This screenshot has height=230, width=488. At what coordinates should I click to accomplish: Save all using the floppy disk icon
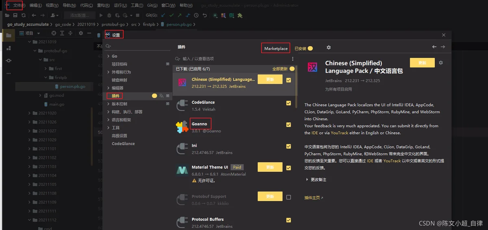click(15, 15)
